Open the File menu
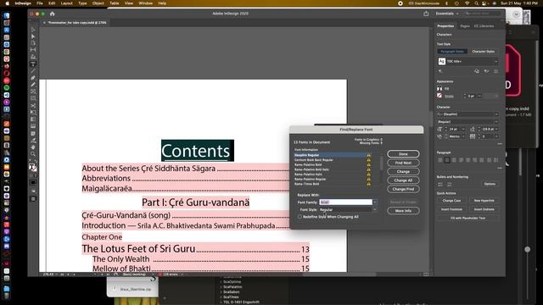This screenshot has width=543, height=305. click(x=40, y=3)
